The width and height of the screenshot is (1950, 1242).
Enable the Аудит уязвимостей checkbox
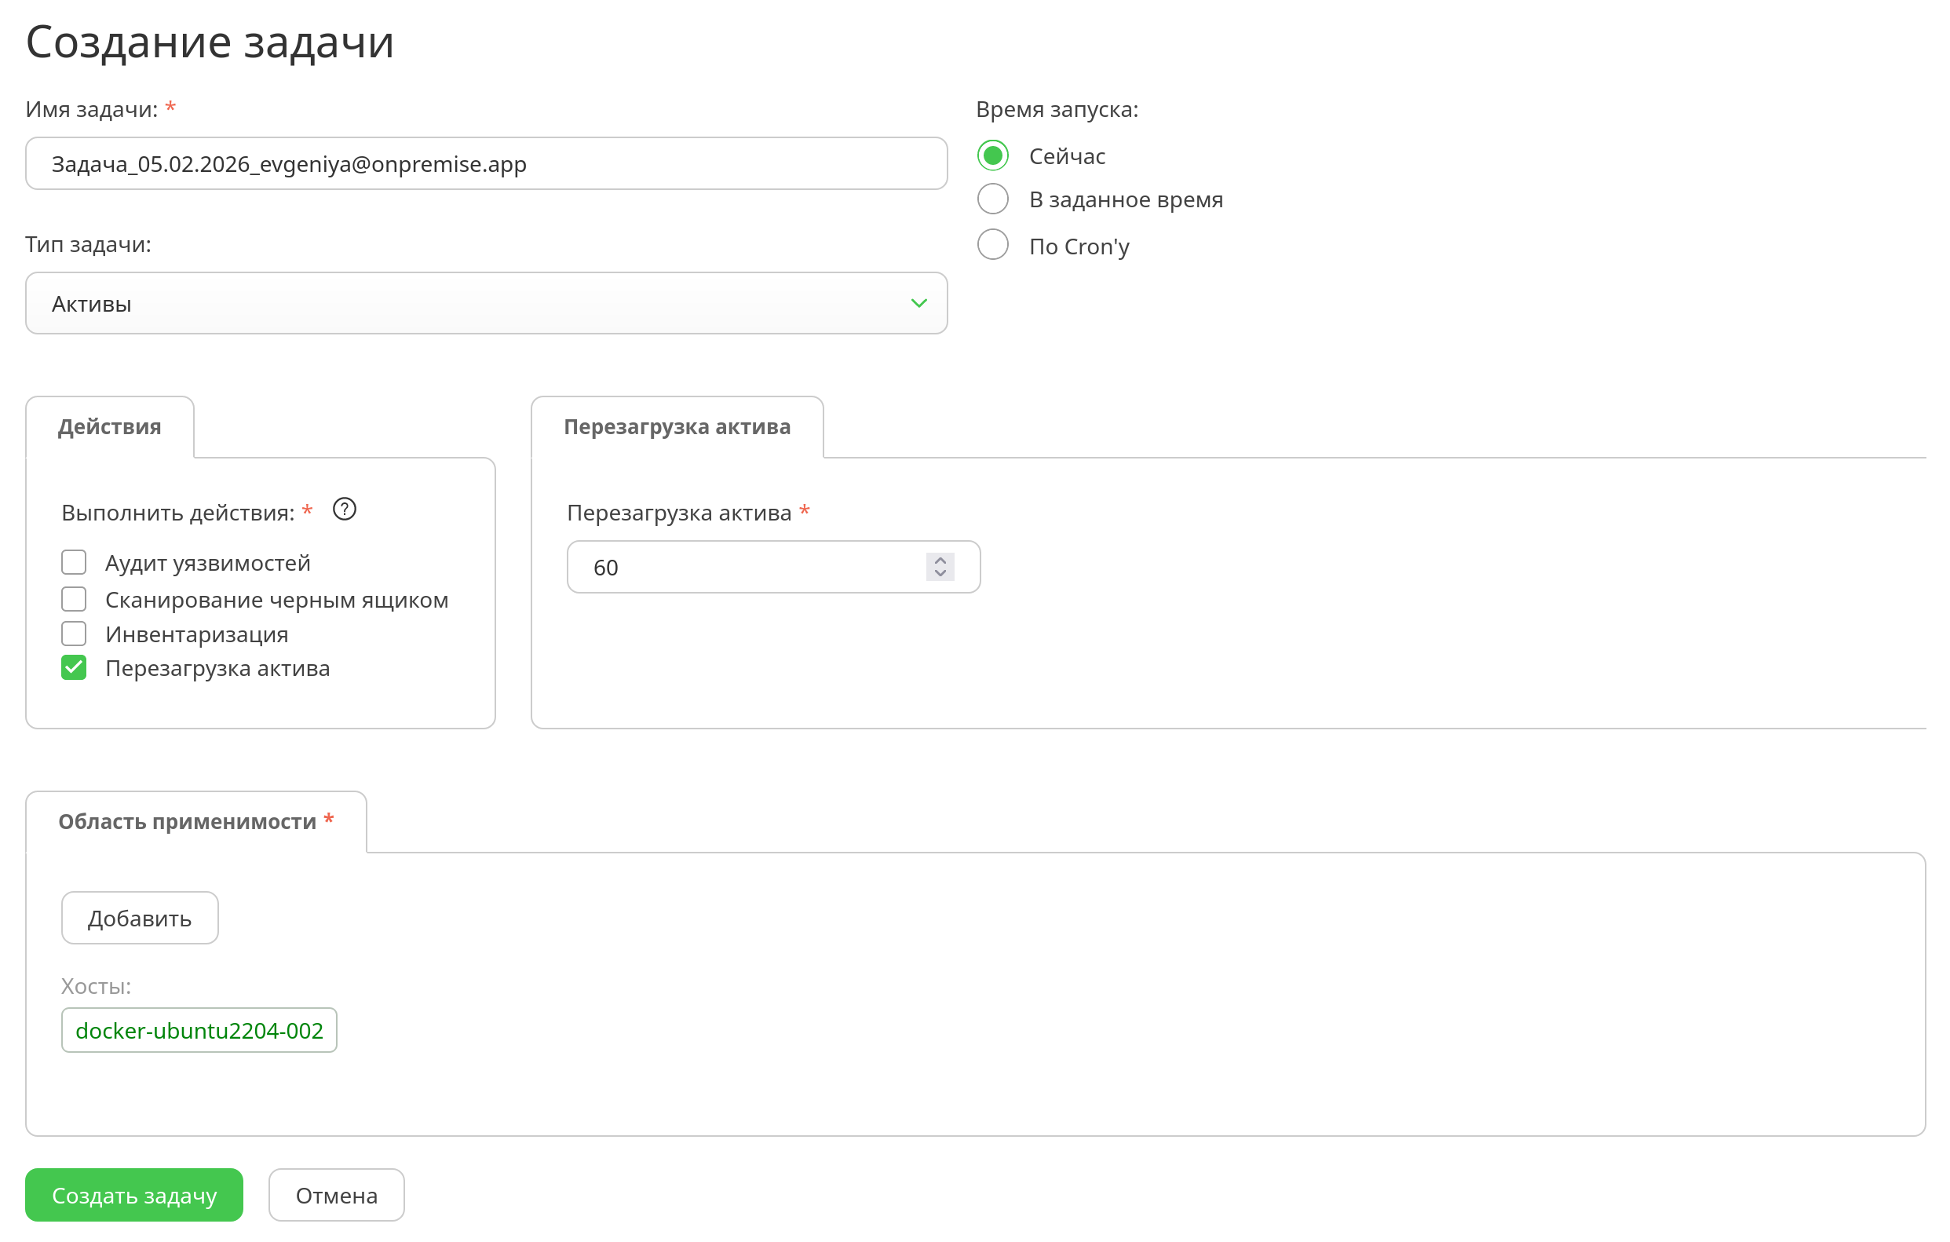[x=74, y=562]
